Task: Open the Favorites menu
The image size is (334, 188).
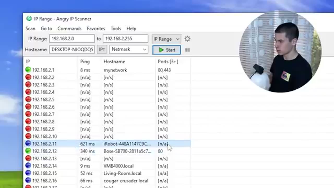Action: (96, 28)
